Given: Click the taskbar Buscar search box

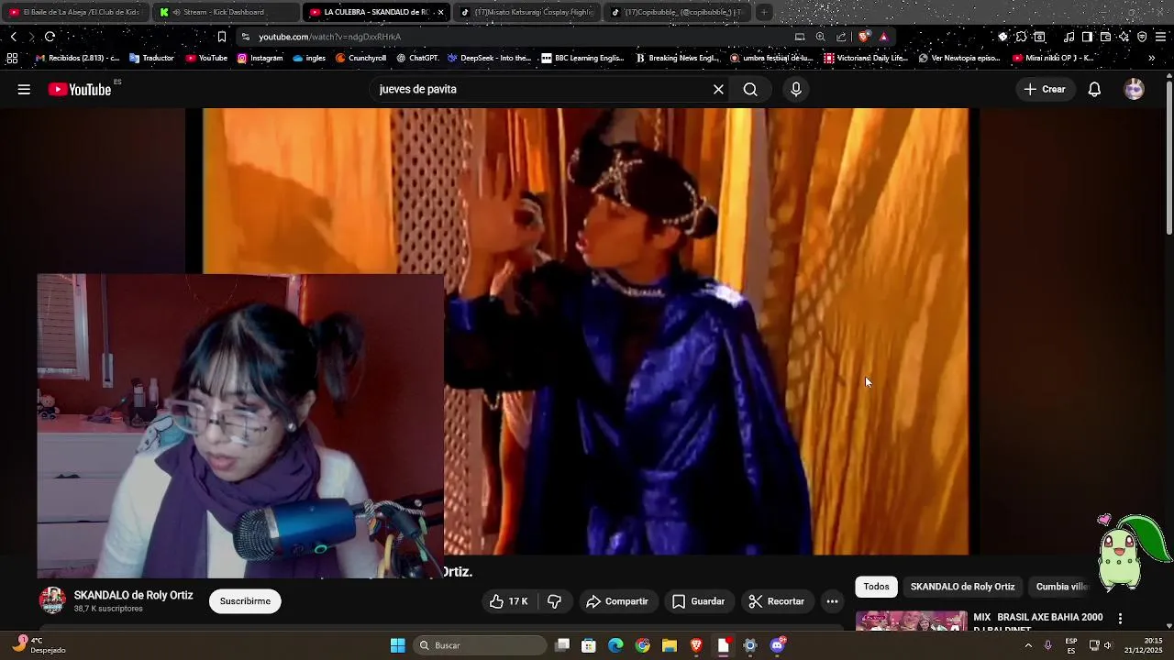Looking at the screenshot, I should 479,645.
